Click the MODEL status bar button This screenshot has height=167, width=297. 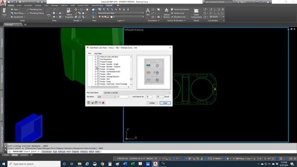tap(150, 159)
